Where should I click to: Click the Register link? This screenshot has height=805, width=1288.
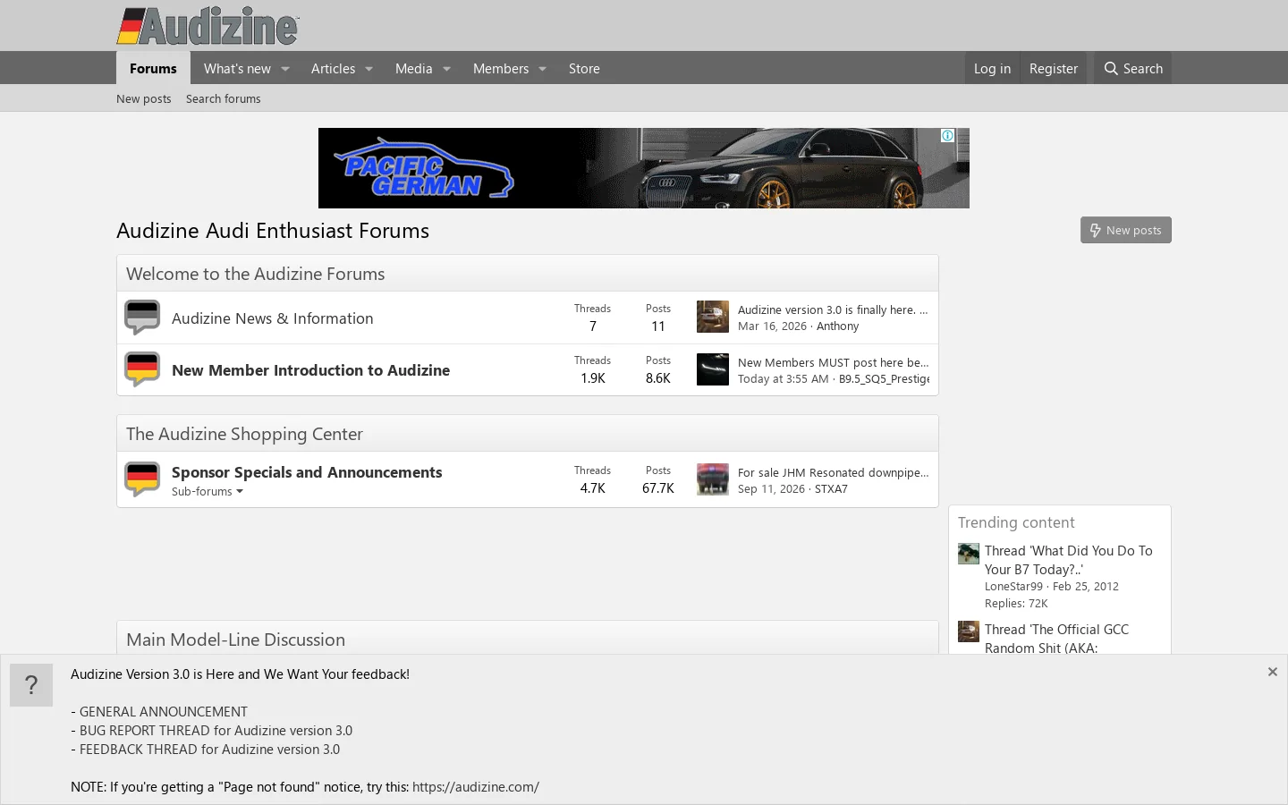1054,68
